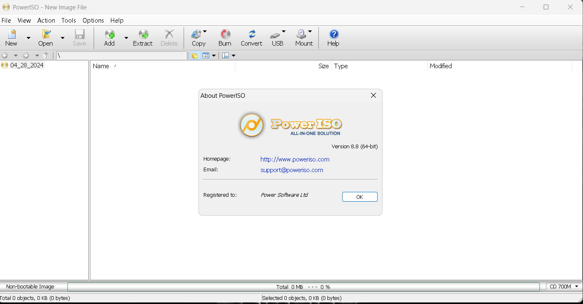Click the Up one level icon
This screenshot has height=304, width=583.
coord(46,55)
